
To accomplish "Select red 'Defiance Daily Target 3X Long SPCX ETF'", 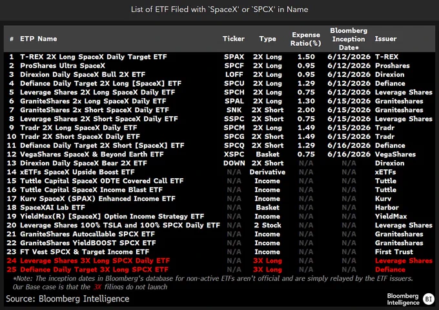I will coord(94,270).
